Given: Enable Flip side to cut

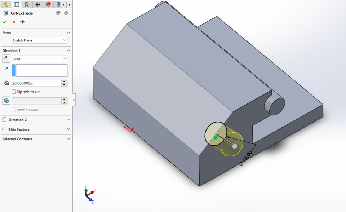Looking at the screenshot, I should coord(13,92).
